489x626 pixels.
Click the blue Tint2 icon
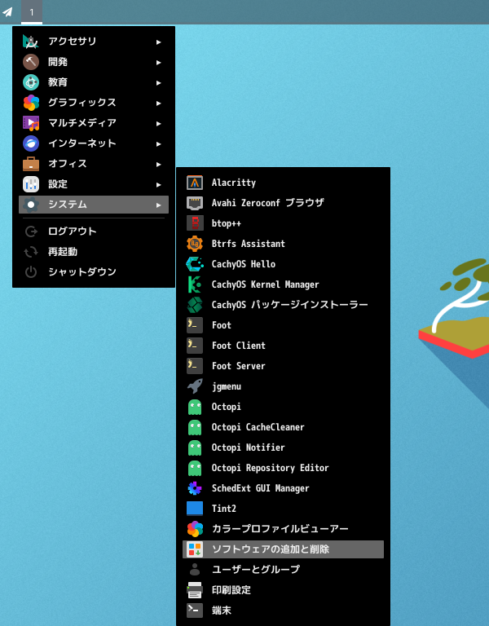195,509
